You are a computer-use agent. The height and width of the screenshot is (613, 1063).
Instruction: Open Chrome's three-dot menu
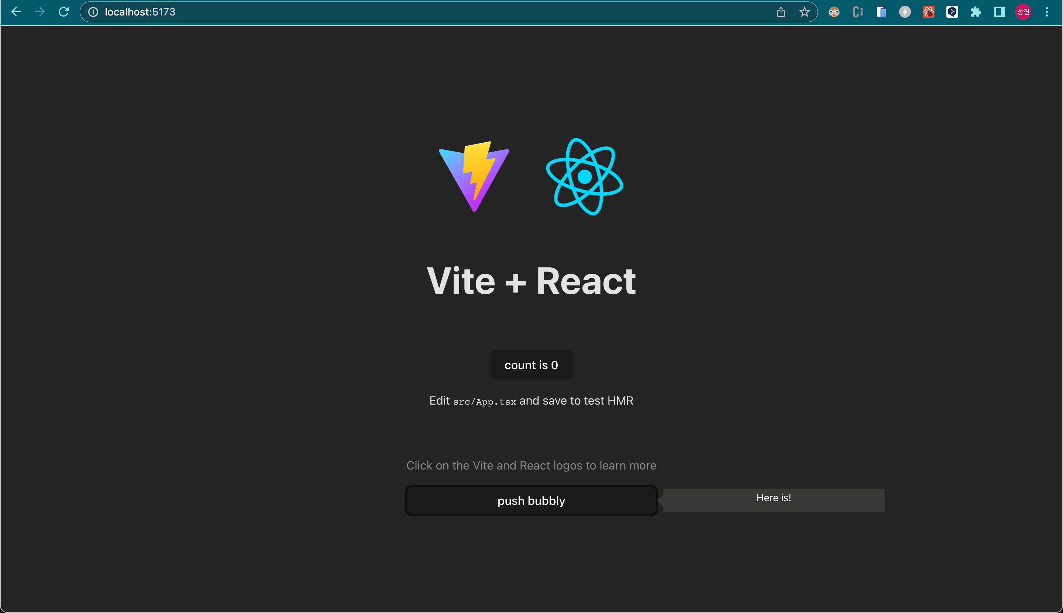click(x=1046, y=12)
